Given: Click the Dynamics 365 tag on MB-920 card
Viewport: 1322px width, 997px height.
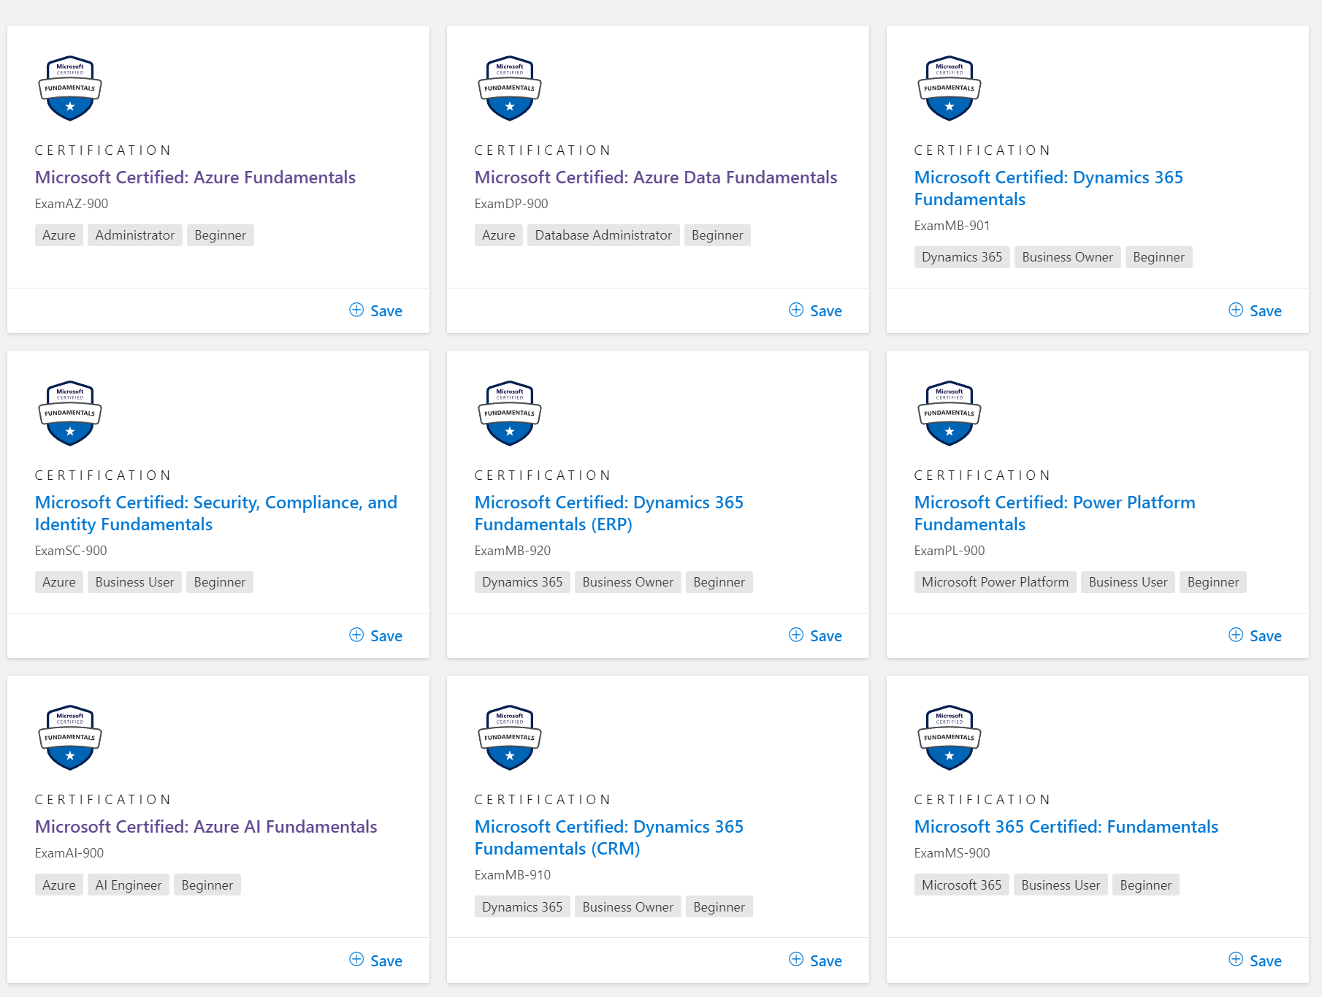Looking at the screenshot, I should point(522,582).
